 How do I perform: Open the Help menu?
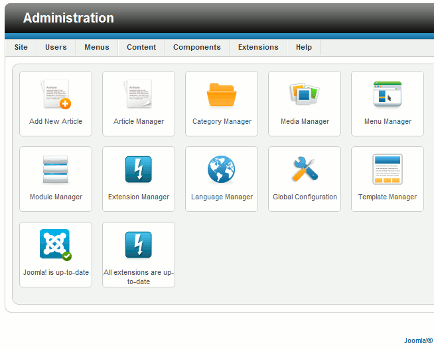click(x=304, y=47)
